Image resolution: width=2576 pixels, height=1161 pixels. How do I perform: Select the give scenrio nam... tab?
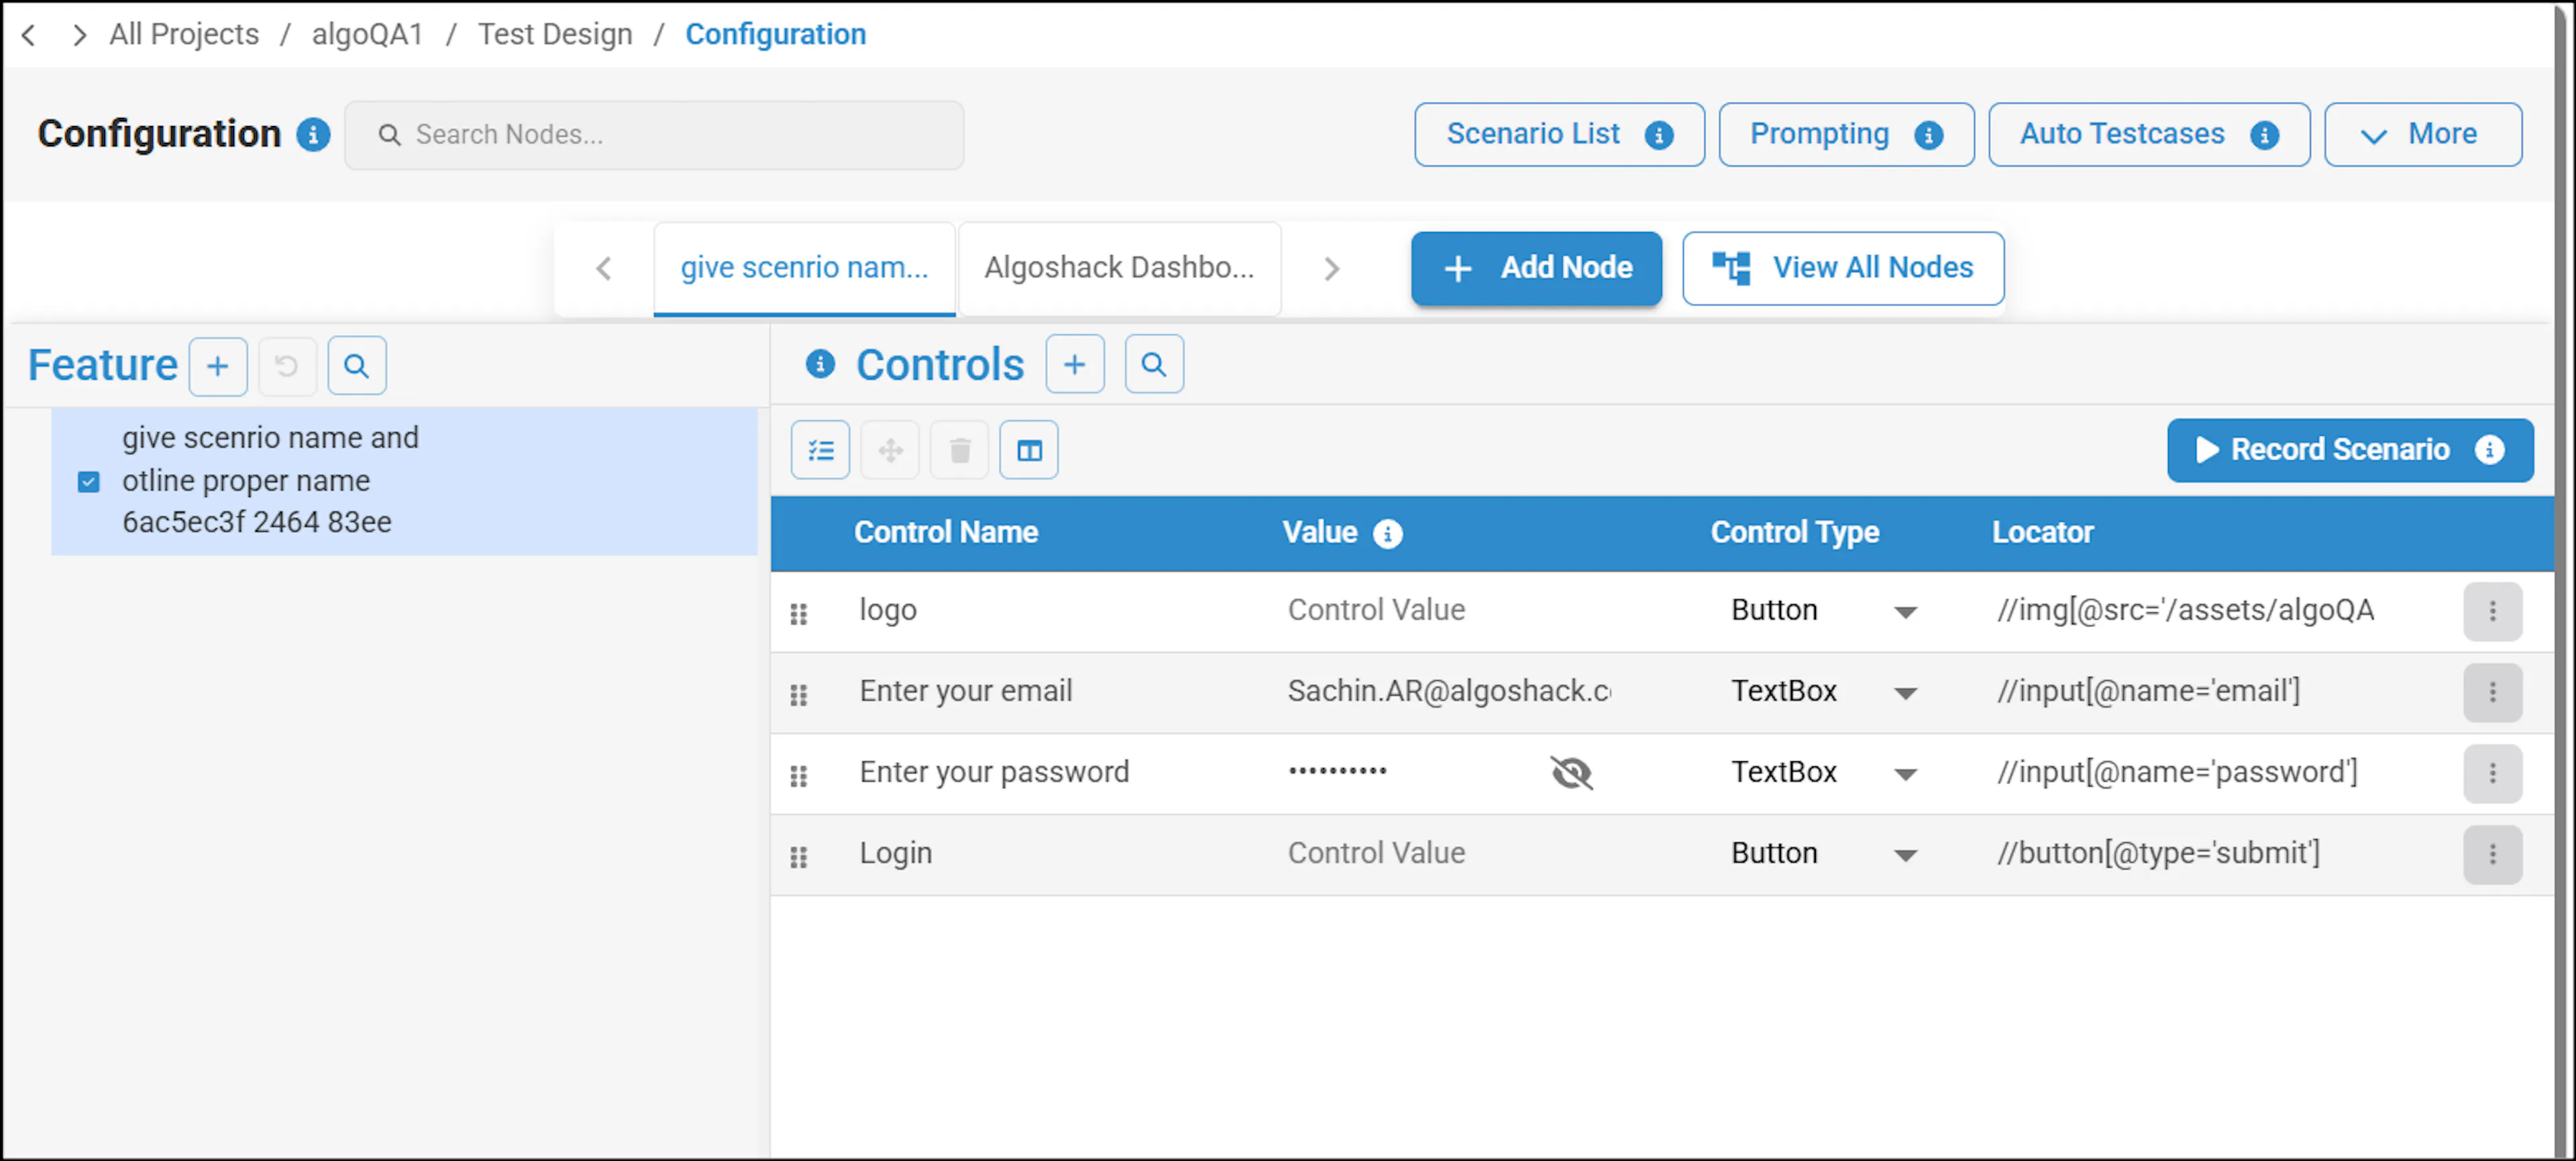(x=804, y=268)
